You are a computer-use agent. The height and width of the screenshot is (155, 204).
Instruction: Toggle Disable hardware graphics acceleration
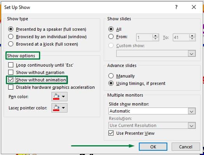coord(11,87)
